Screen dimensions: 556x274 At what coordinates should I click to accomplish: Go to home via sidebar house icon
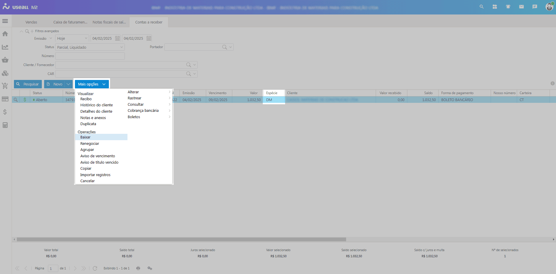click(x=5, y=34)
